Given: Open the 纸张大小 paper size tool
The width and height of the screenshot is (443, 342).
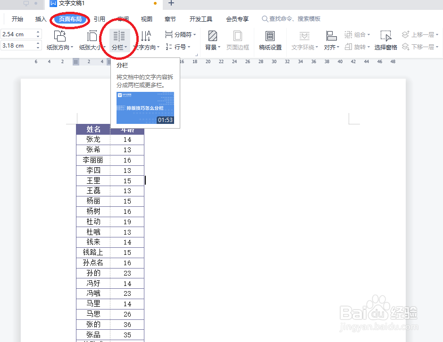Looking at the screenshot, I should coord(92,40).
